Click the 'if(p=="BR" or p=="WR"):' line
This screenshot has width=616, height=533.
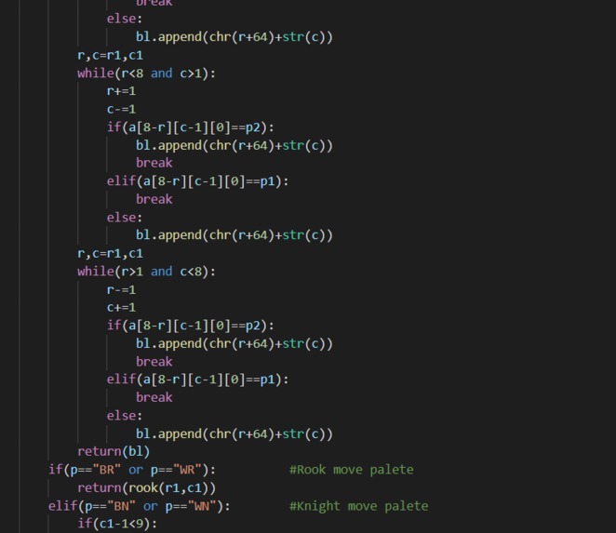[132, 470]
